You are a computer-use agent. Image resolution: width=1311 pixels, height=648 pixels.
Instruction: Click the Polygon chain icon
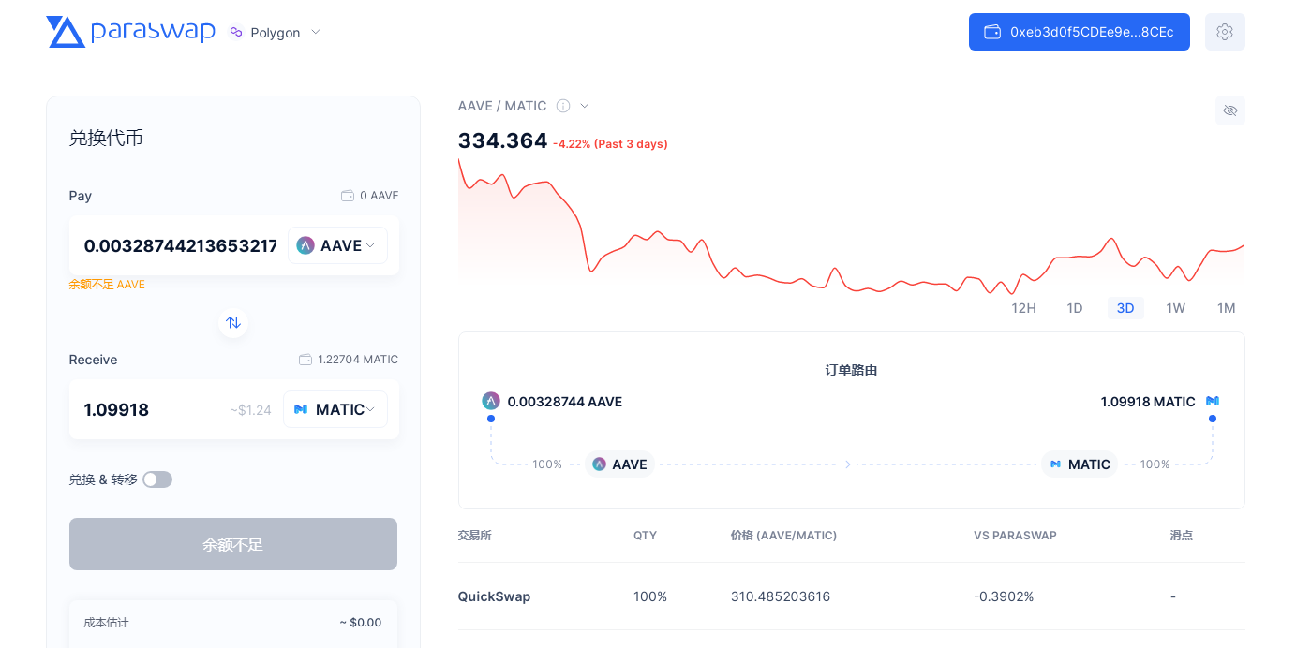[236, 32]
